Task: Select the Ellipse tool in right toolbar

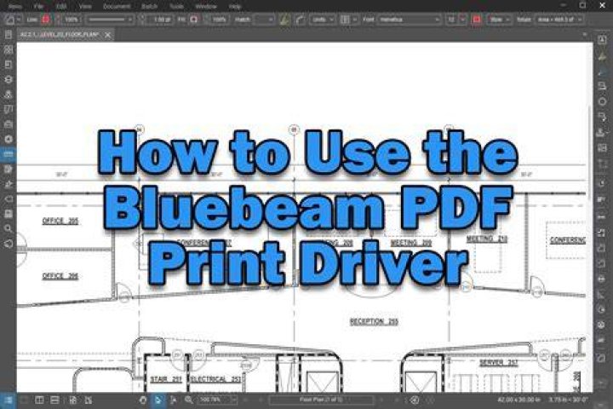Action: click(602, 101)
